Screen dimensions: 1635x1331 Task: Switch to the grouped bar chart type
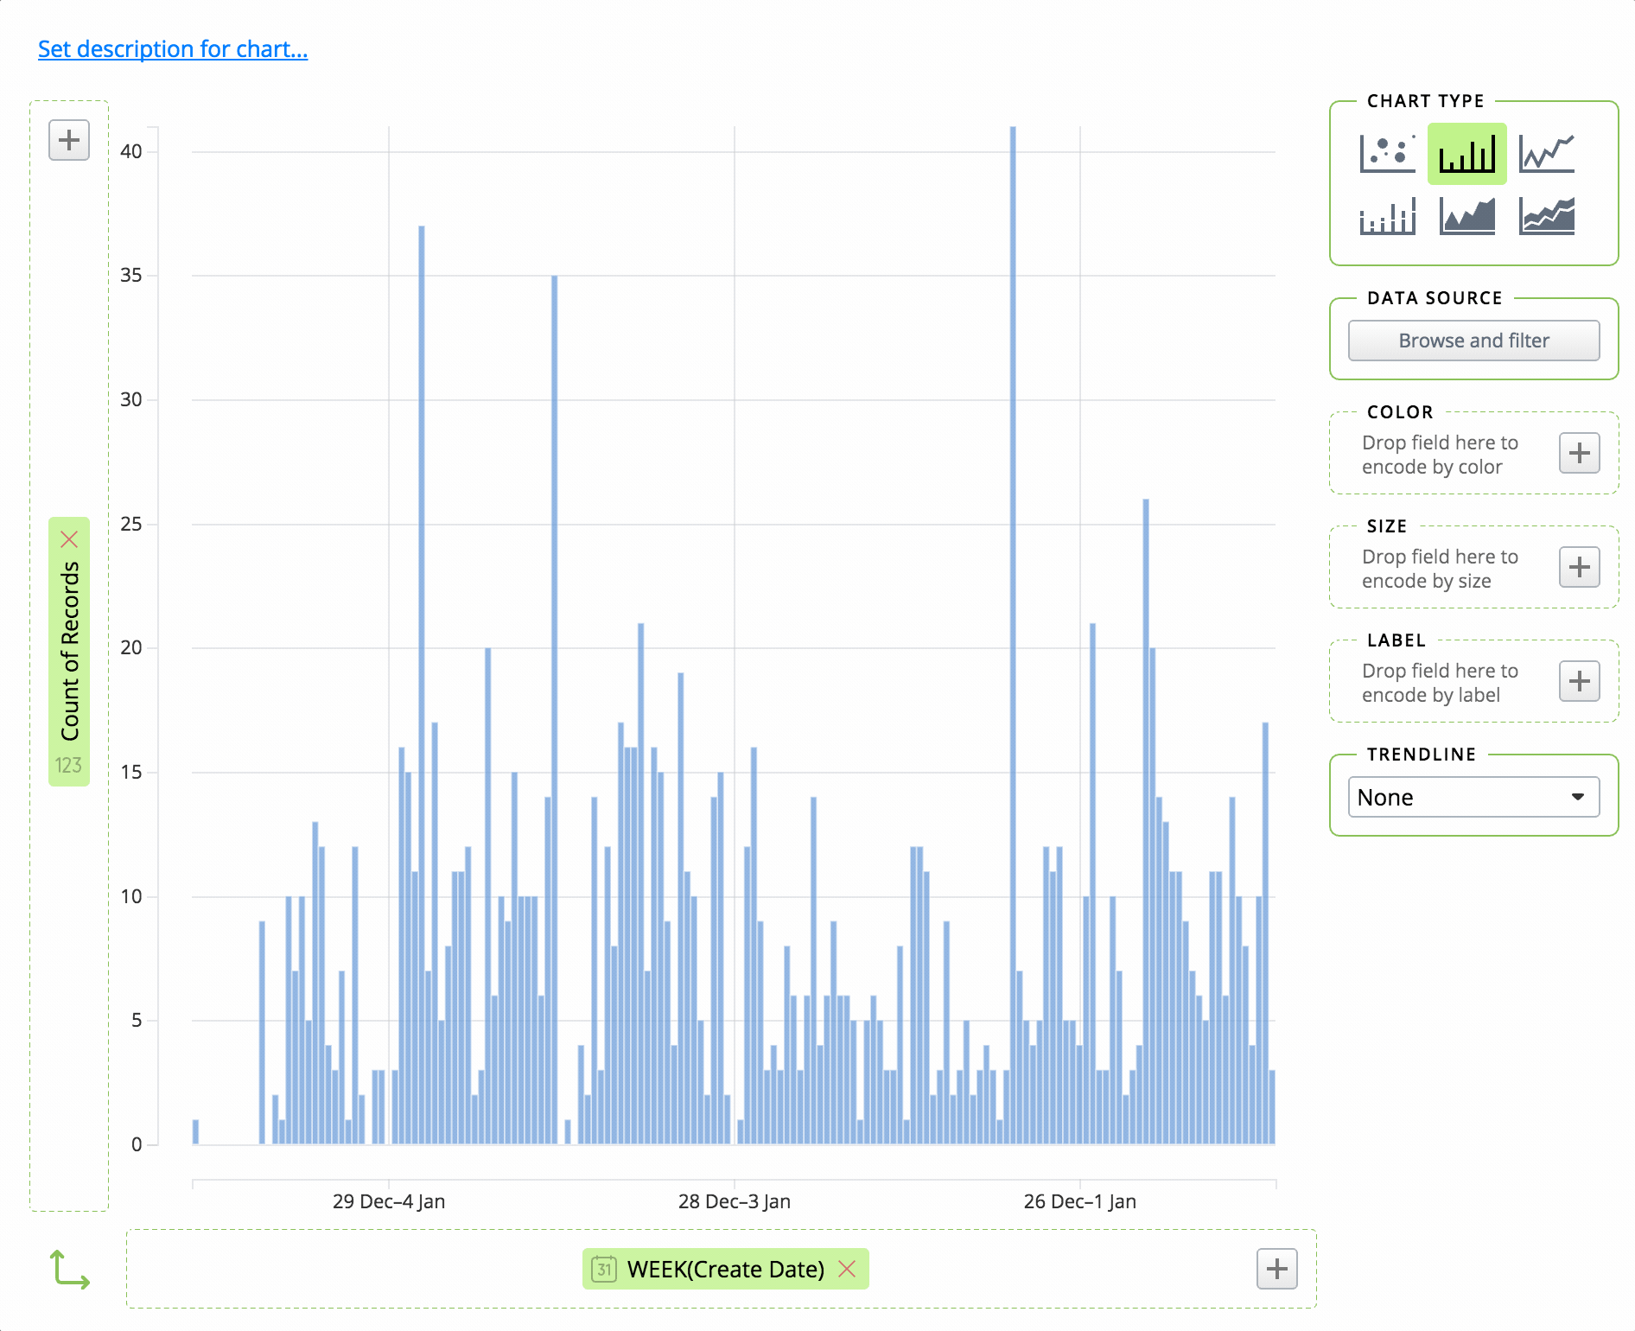point(1385,218)
